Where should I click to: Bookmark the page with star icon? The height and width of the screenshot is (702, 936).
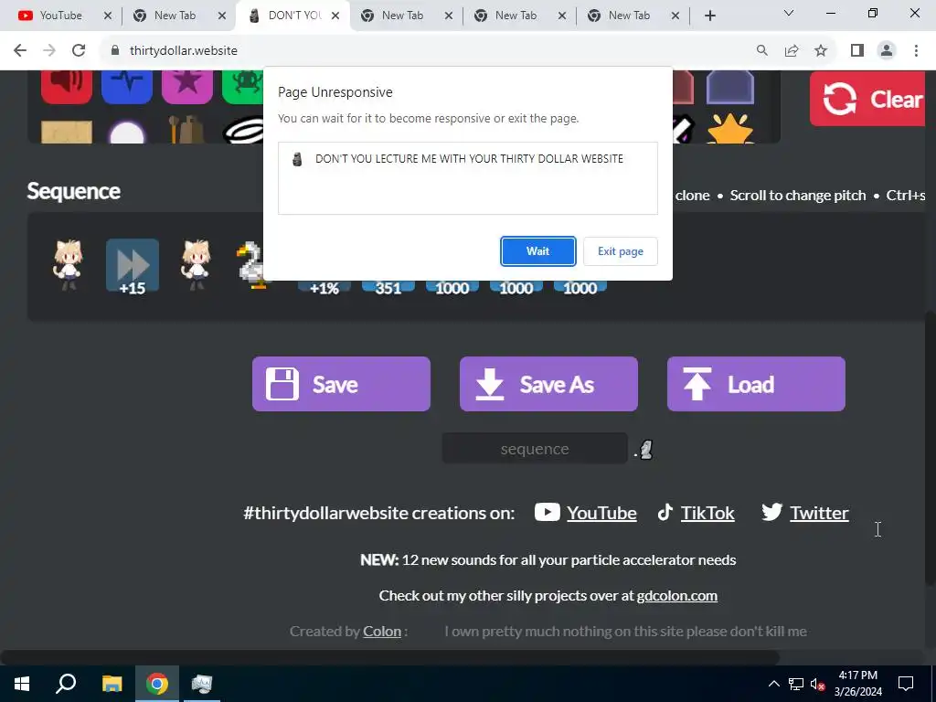coord(821,51)
